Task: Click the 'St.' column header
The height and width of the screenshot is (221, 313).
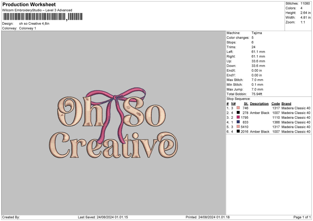Action: pos(246,103)
